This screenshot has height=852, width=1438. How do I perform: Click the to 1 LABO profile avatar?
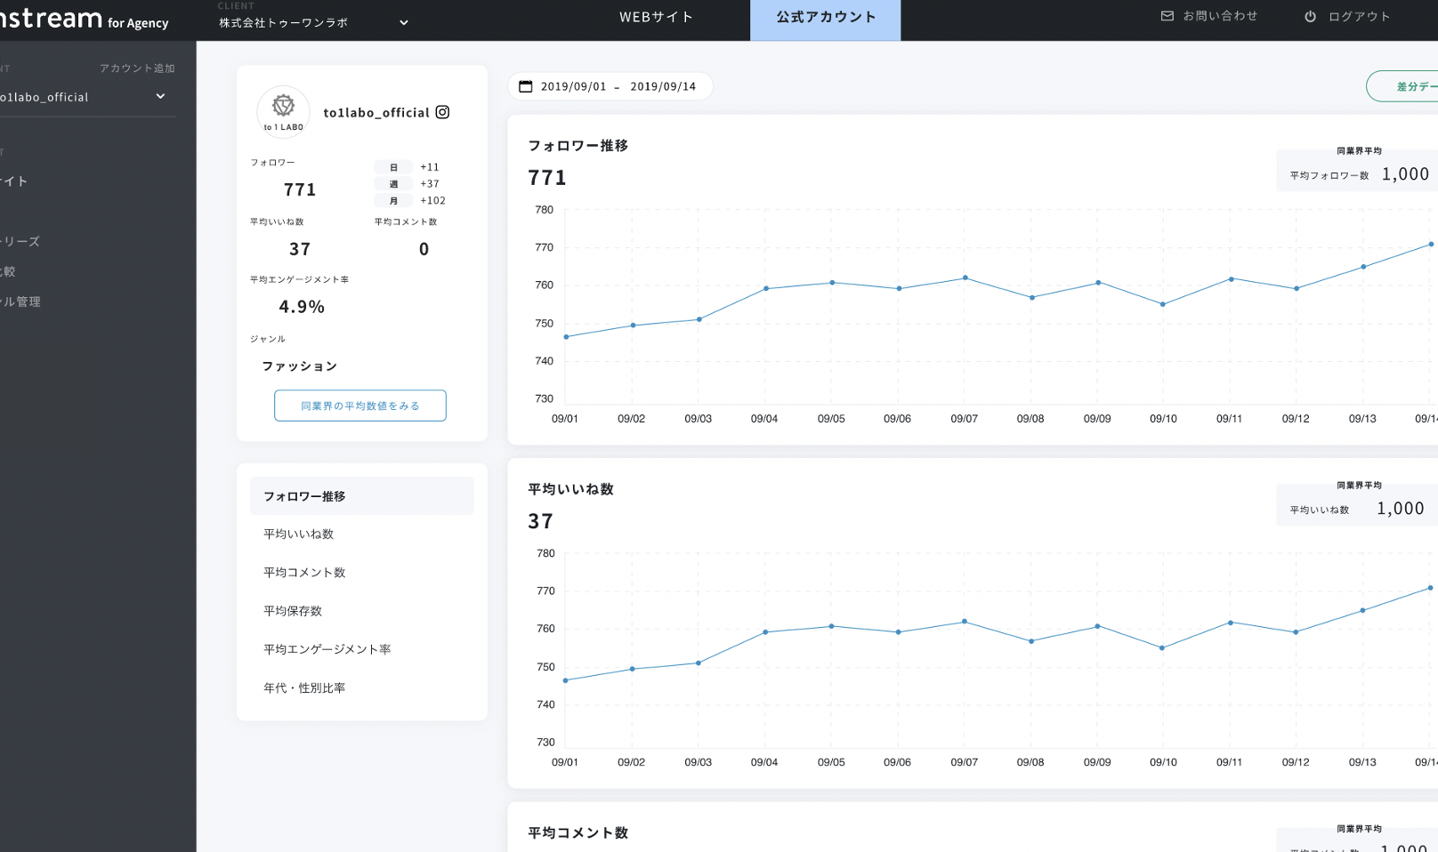[x=283, y=111]
